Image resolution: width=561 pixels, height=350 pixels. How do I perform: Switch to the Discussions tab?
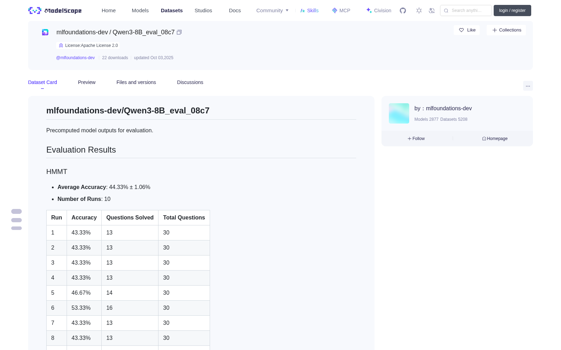(190, 82)
